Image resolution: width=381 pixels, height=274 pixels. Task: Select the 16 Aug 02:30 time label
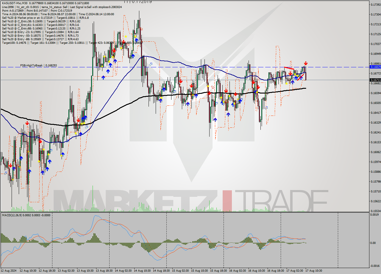238,270
